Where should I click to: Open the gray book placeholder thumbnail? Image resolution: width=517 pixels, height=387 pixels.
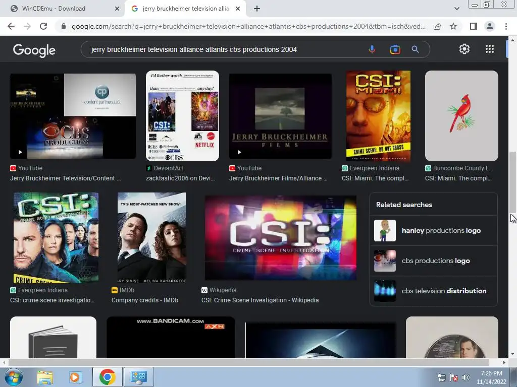click(53, 337)
